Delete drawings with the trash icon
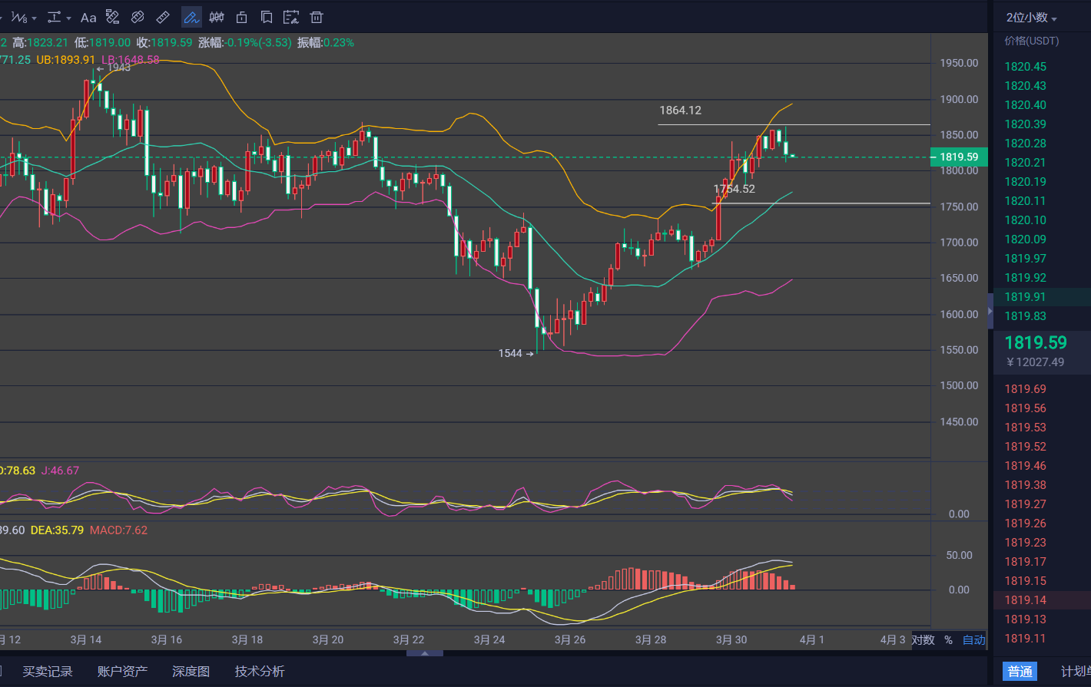1091x687 pixels. click(x=316, y=17)
